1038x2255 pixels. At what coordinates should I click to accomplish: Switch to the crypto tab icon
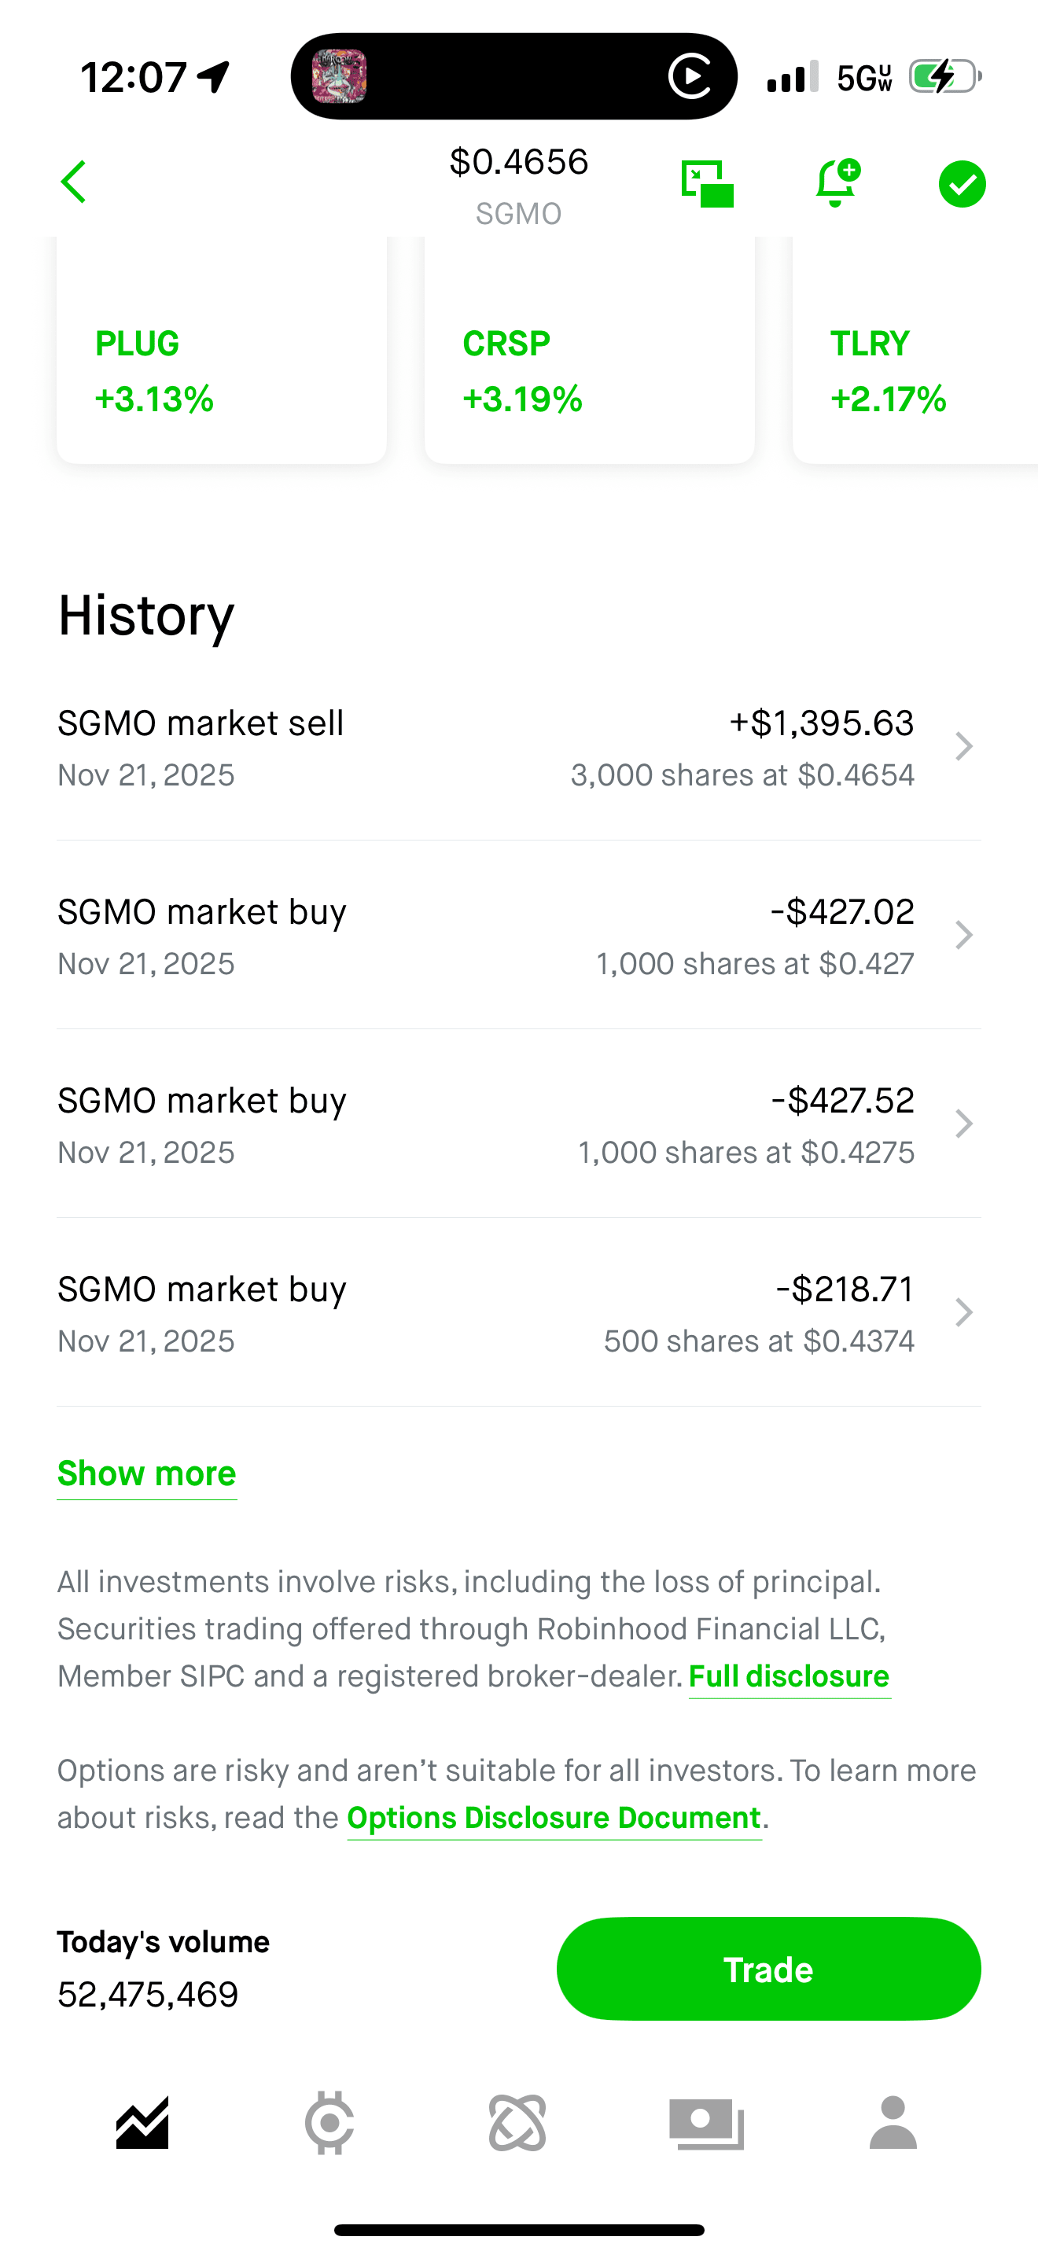(x=330, y=2123)
